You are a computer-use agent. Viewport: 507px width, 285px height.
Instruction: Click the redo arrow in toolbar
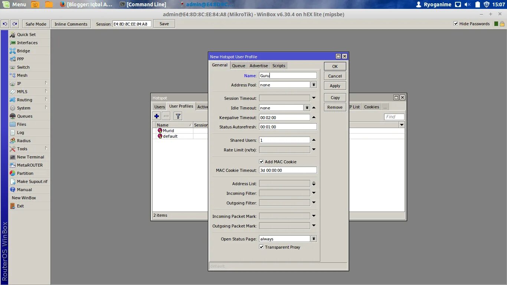pyautogui.click(x=14, y=24)
